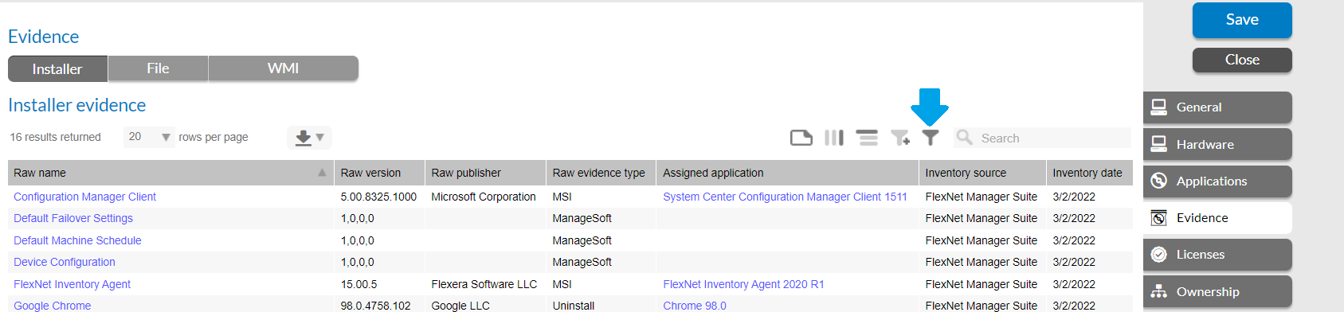
Task: Open Google Chrome evidence link
Action: click(52, 306)
